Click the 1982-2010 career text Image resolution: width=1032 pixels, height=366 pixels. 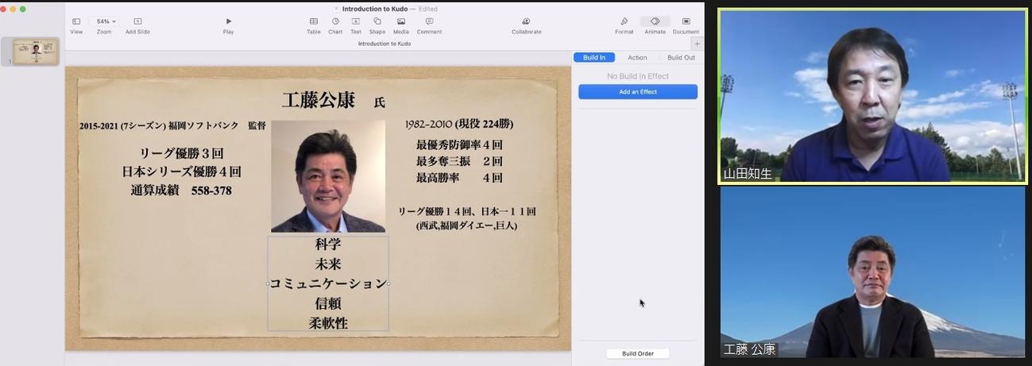point(459,125)
